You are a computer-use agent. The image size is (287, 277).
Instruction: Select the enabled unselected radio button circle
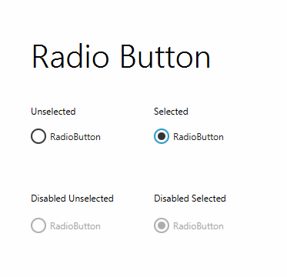(x=38, y=136)
